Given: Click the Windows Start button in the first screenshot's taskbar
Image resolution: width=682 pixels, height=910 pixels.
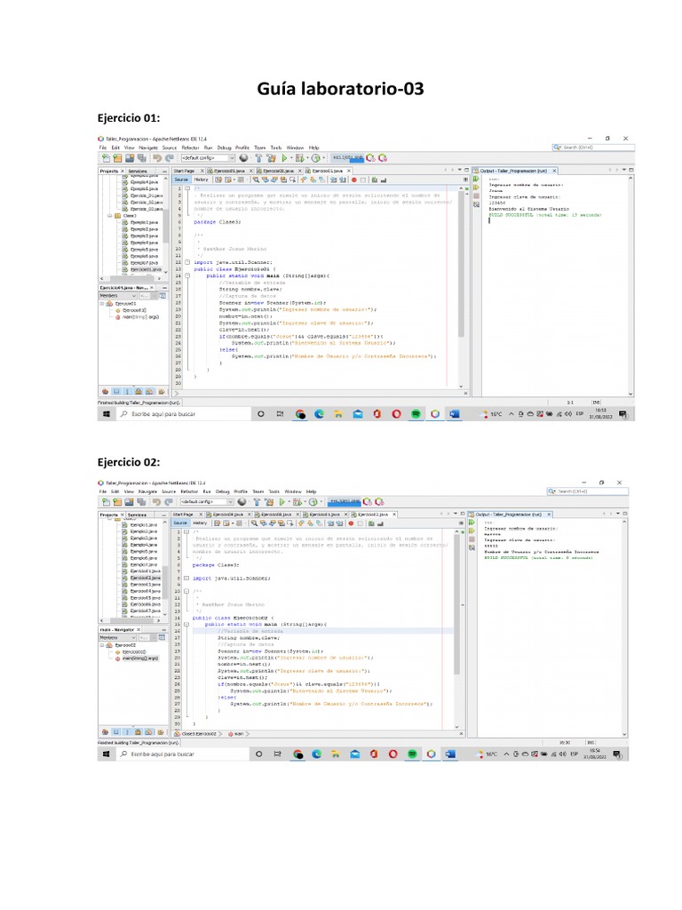Looking at the screenshot, I should click(105, 414).
